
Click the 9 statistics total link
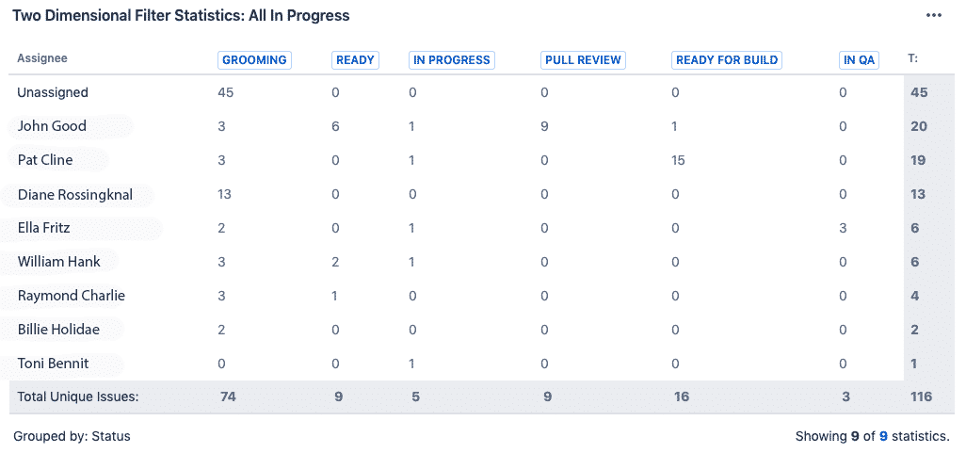click(883, 436)
